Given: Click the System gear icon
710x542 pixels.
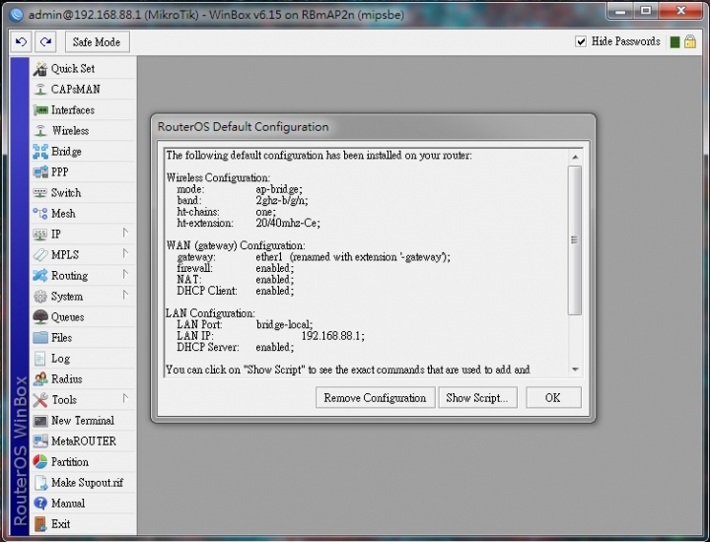Looking at the screenshot, I should pos(40,297).
